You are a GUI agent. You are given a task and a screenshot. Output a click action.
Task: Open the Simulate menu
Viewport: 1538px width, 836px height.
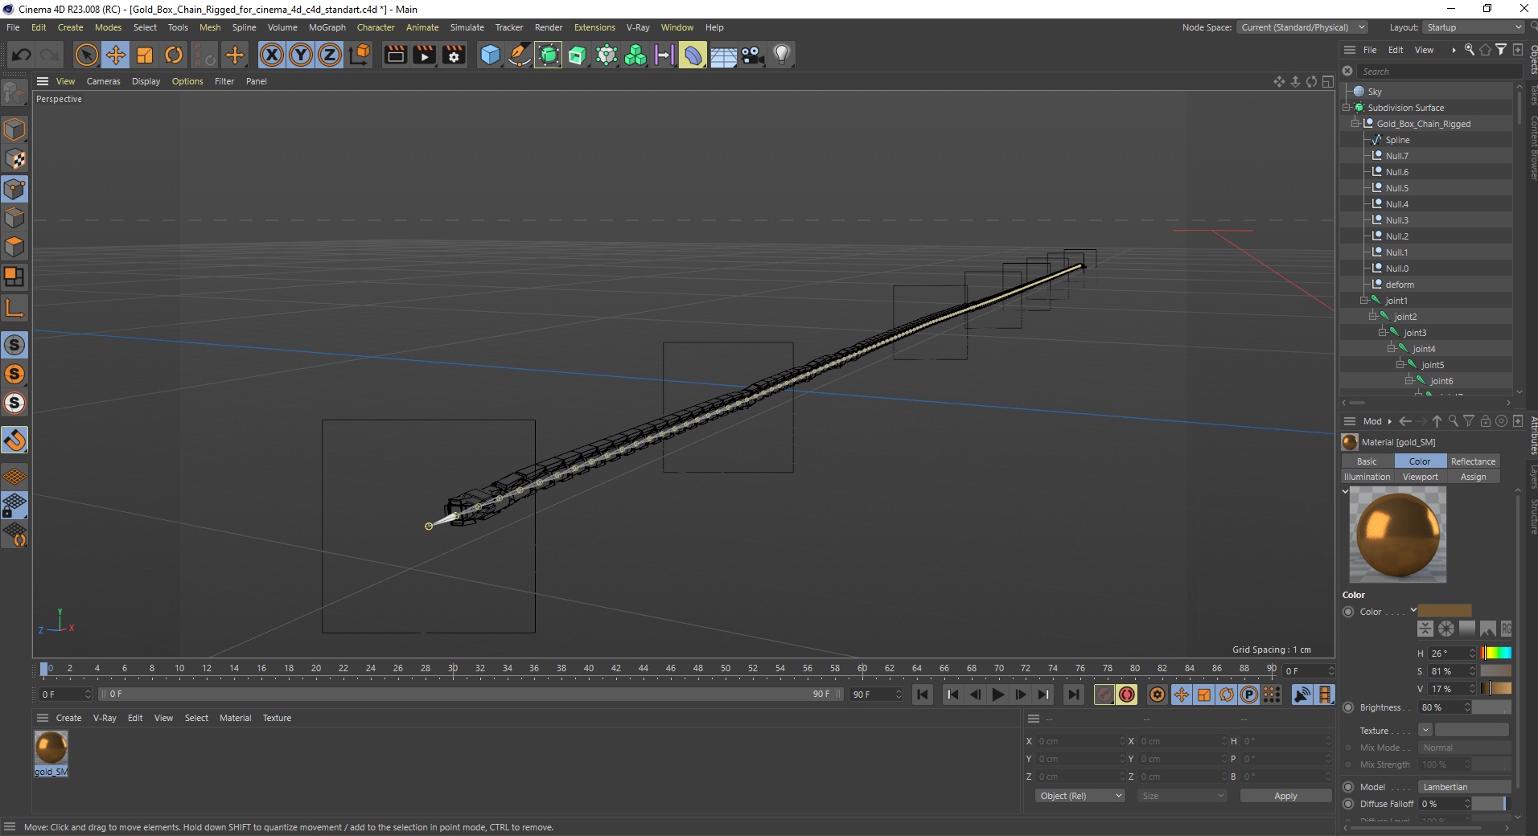tap(467, 27)
